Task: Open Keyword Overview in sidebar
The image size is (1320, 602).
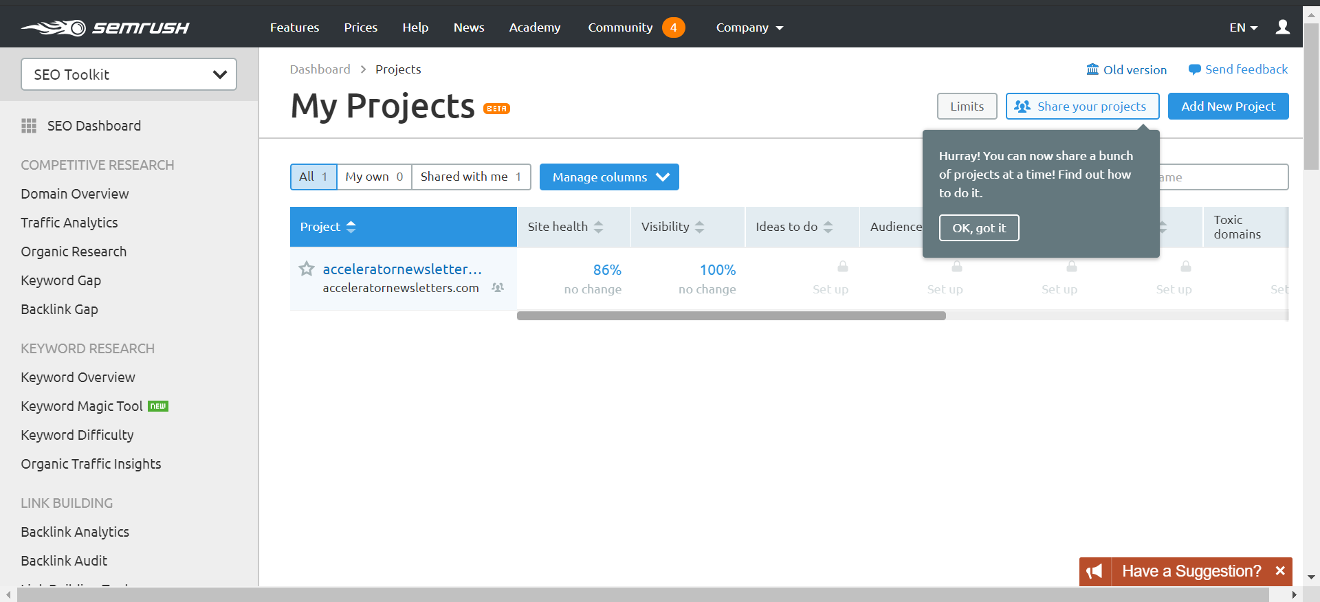Action: click(x=78, y=377)
